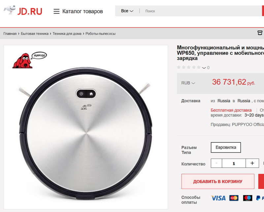The height and width of the screenshot is (212, 264).
Task: Click the store icon in breadcrumb bar
Action: tap(260, 33)
